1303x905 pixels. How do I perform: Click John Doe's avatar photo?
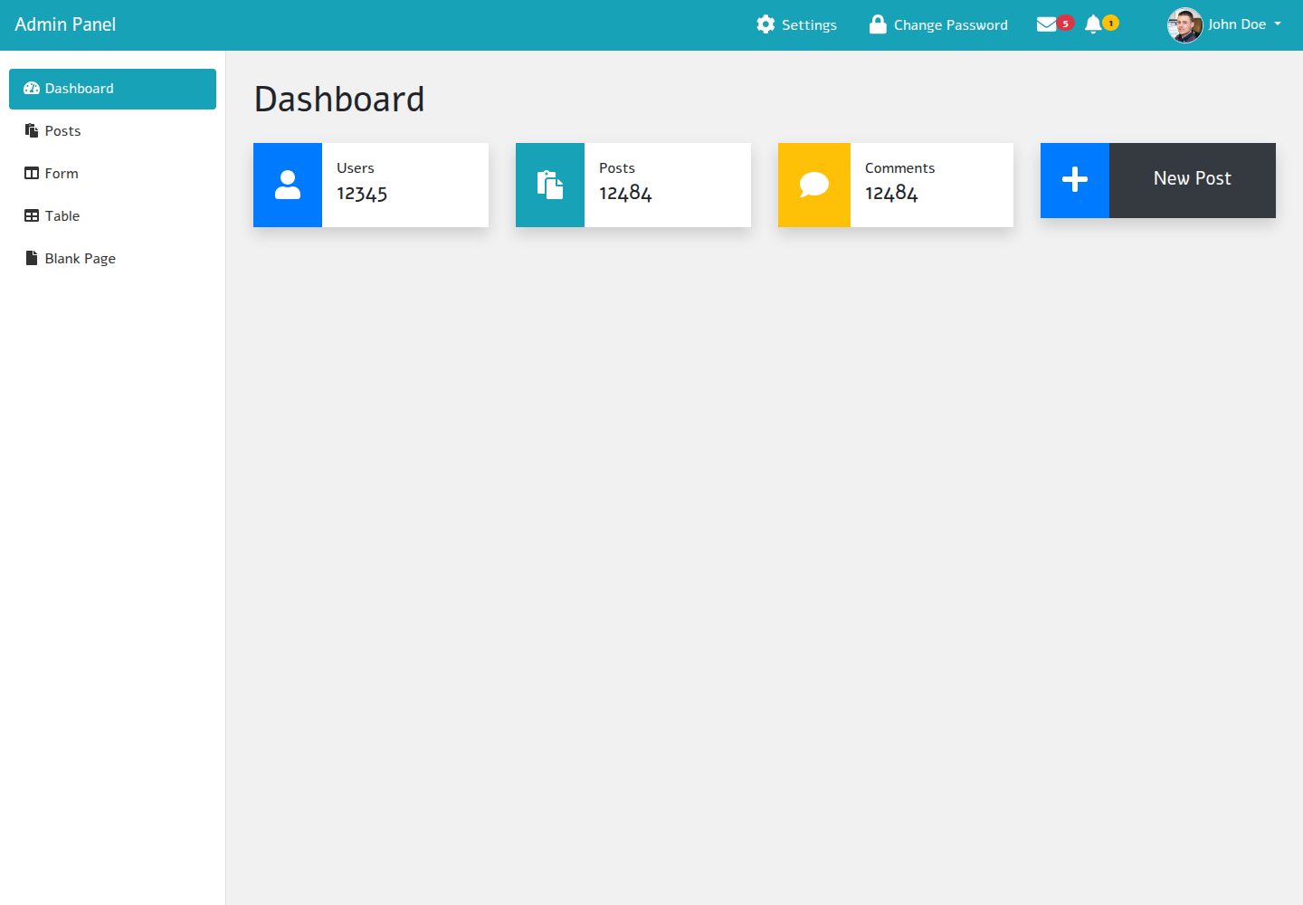pos(1184,25)
